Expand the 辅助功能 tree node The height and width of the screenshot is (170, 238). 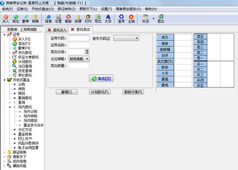4,166
